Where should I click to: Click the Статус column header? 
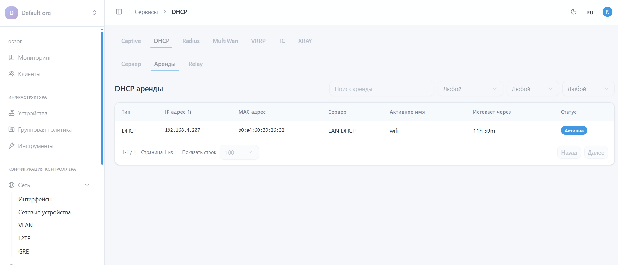coord(568,112)
